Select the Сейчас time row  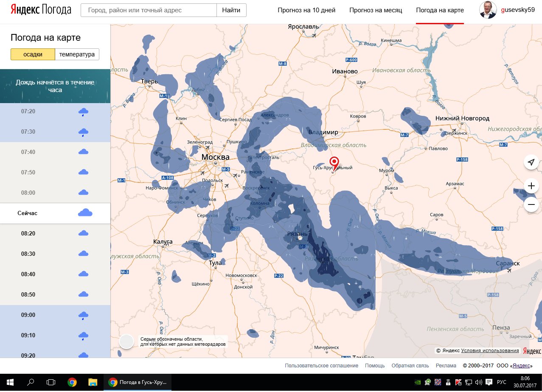(x=55, y=213)
